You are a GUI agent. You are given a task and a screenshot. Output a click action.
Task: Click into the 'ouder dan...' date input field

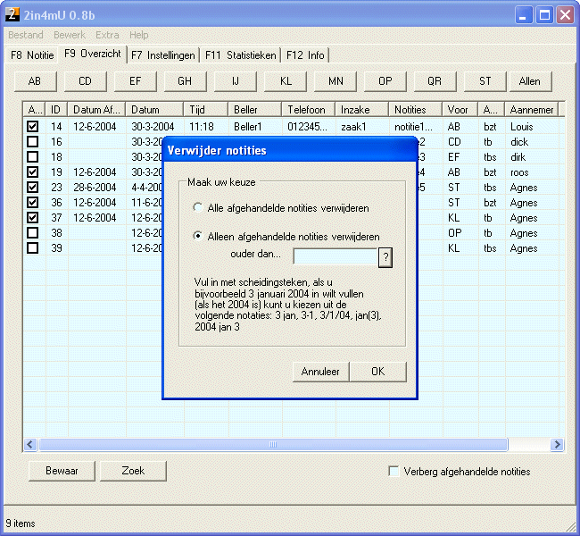pos(336,256)
